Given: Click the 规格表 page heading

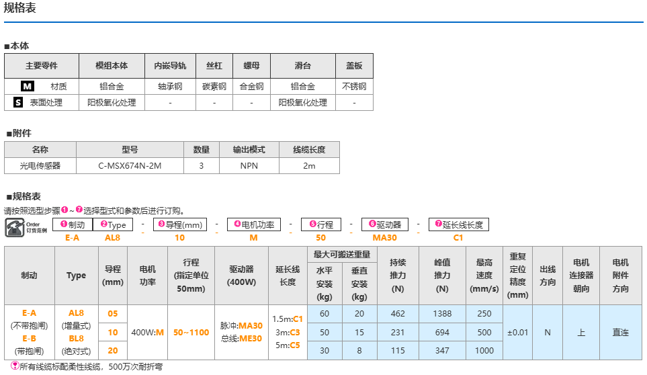Looking at the screenshot, I should [20, 9].
